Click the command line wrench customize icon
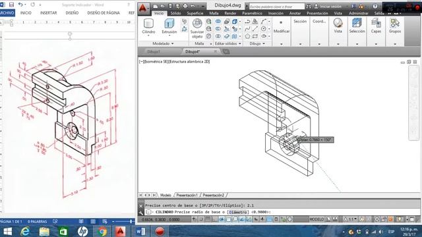This screenshot has height=237, width=422. tap(140, 213)
